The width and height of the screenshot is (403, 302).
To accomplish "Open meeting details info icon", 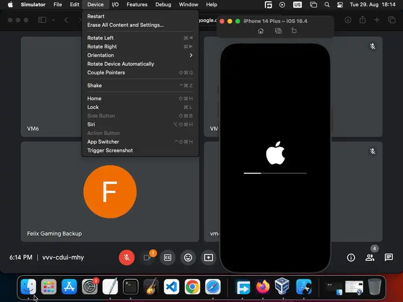I will pyautogui.click(x=351, y=257).
